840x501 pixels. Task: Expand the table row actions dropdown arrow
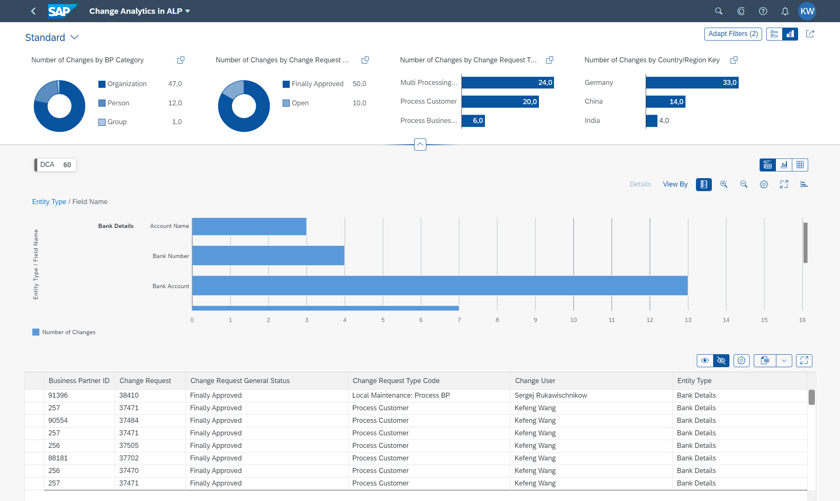[x=783, y=360]
